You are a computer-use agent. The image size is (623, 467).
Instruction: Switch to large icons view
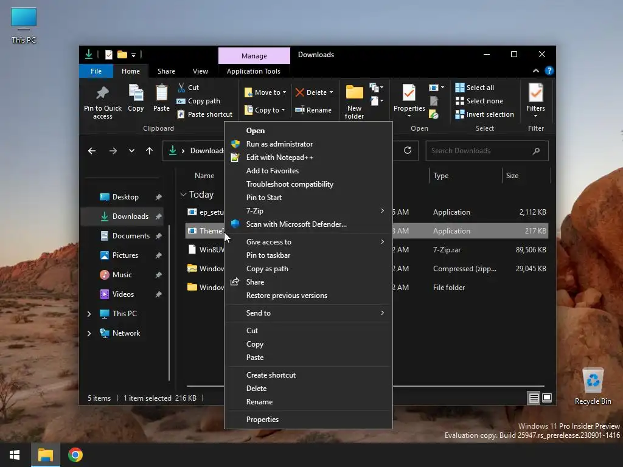547,398
